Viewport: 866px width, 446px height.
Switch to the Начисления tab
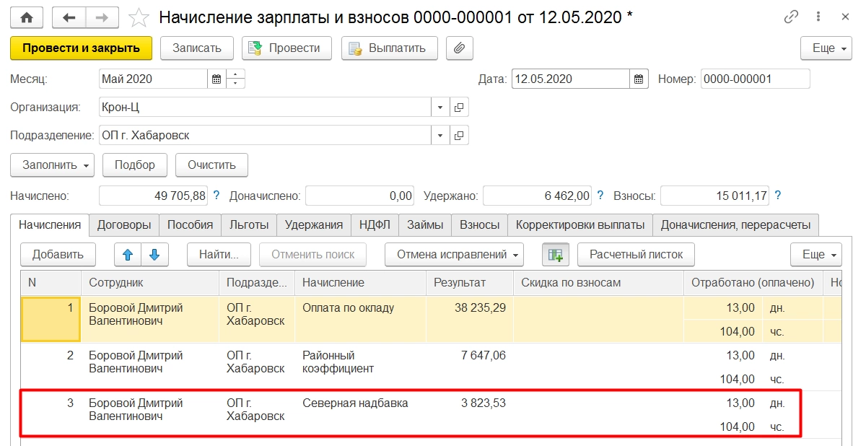(50, 224)
